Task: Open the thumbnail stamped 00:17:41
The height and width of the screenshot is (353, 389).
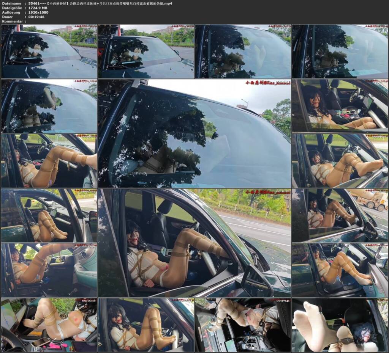Action: tap(243, 325)
